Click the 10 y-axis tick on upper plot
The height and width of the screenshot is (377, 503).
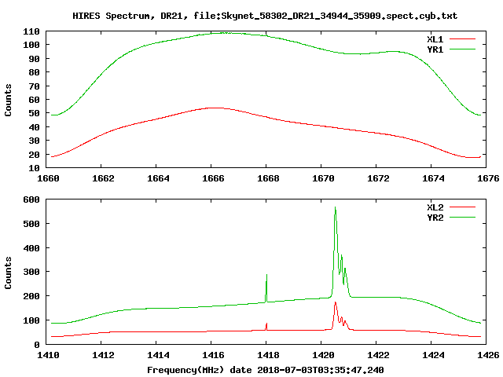coord(35,168)
